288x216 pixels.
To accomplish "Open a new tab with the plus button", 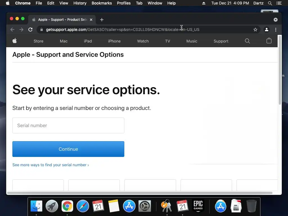I will click(x=102, y=20).
